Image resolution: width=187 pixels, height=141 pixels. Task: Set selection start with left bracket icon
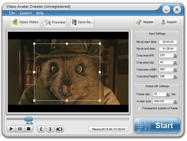(x=41, y=129)
